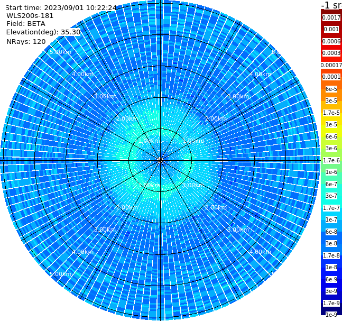Click the 0.0017 colorbar label

coord(331,17)
